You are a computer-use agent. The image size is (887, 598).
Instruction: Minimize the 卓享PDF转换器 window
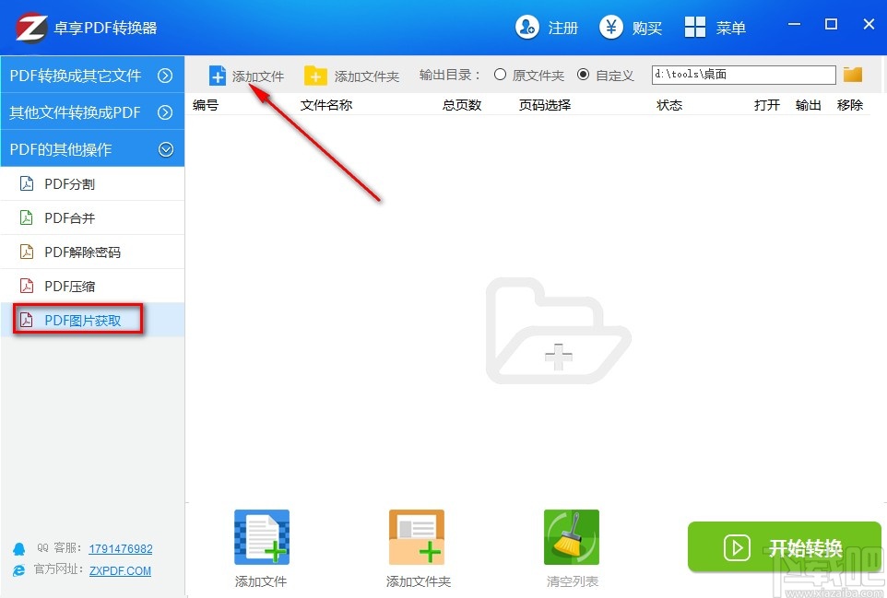(x=794, y=24)
